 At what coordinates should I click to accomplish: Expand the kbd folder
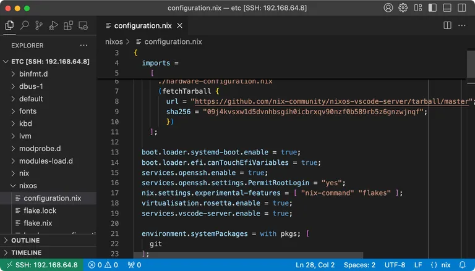pyautogui.click(x=48, y=123)
